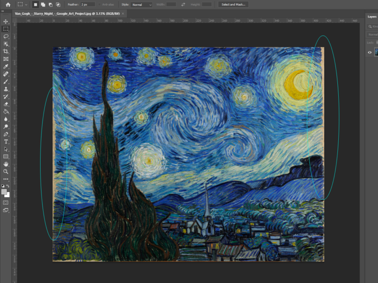Activate the Eyedropper tool
Image resolution: width=378 pixels, height=283 pixels.
point(6,67)
